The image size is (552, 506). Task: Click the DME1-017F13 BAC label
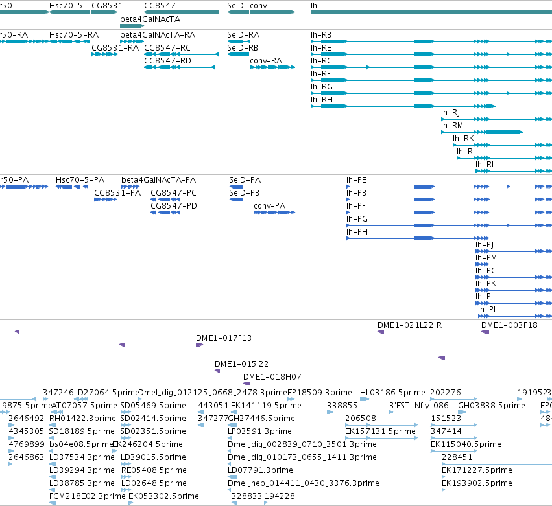(x=224, y=338)
